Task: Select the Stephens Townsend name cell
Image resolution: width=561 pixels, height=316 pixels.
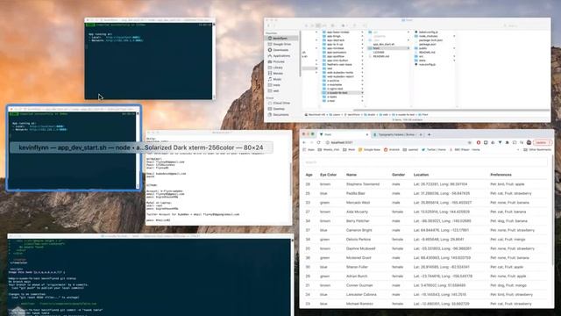Action: [x=362, y=184]
